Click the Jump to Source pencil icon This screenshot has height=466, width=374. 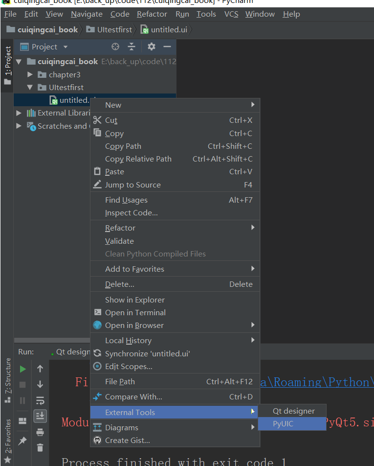click(x=97, y=184)
